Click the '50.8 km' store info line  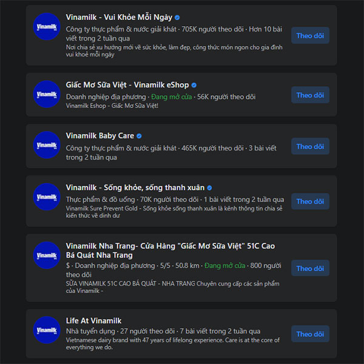(x=174, y=270)
